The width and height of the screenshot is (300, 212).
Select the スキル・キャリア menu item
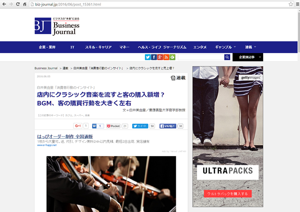pos(98,47)
